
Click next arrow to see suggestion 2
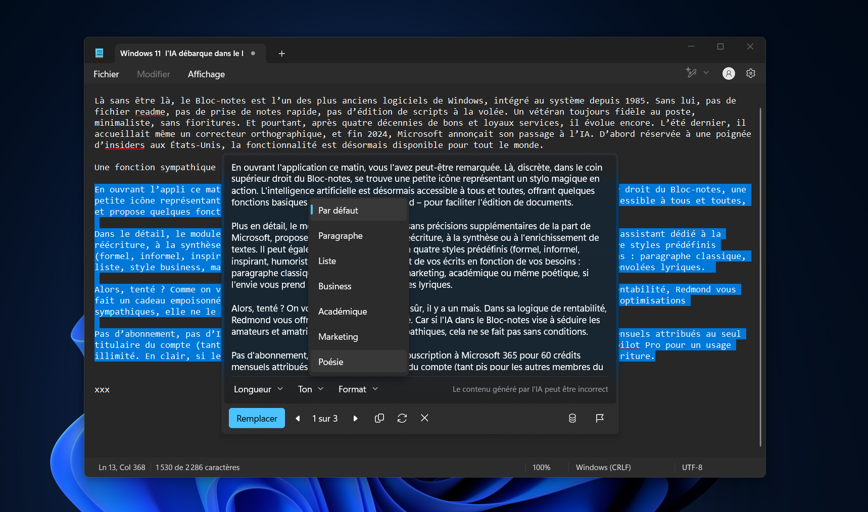point(356,418)
